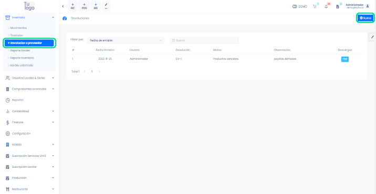Open the pending documents icon
The height and width of the screenshot is (194, 376).
point(338,7)
